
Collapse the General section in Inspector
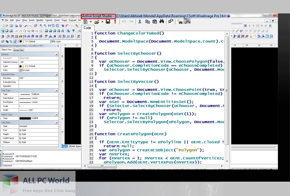click(x=56, y=54)
